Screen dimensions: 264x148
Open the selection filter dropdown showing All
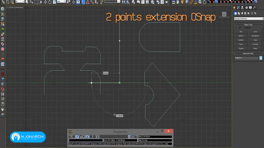click(20, 1)
